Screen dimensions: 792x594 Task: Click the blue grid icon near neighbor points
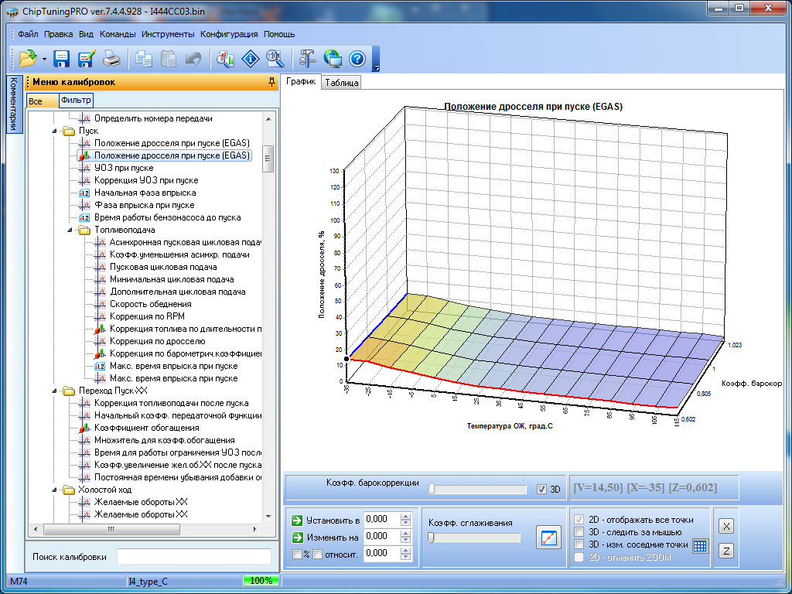700,545
